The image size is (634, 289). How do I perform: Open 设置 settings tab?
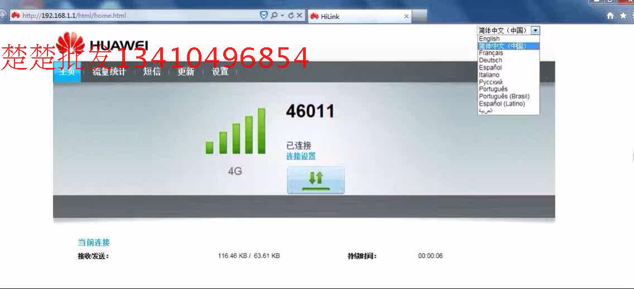[x=220, y=72]
